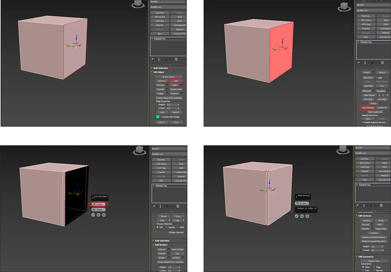Open Extrude settings box in Edit Edges rollout
Screen dimensions: 391x272
coord(167,85)
